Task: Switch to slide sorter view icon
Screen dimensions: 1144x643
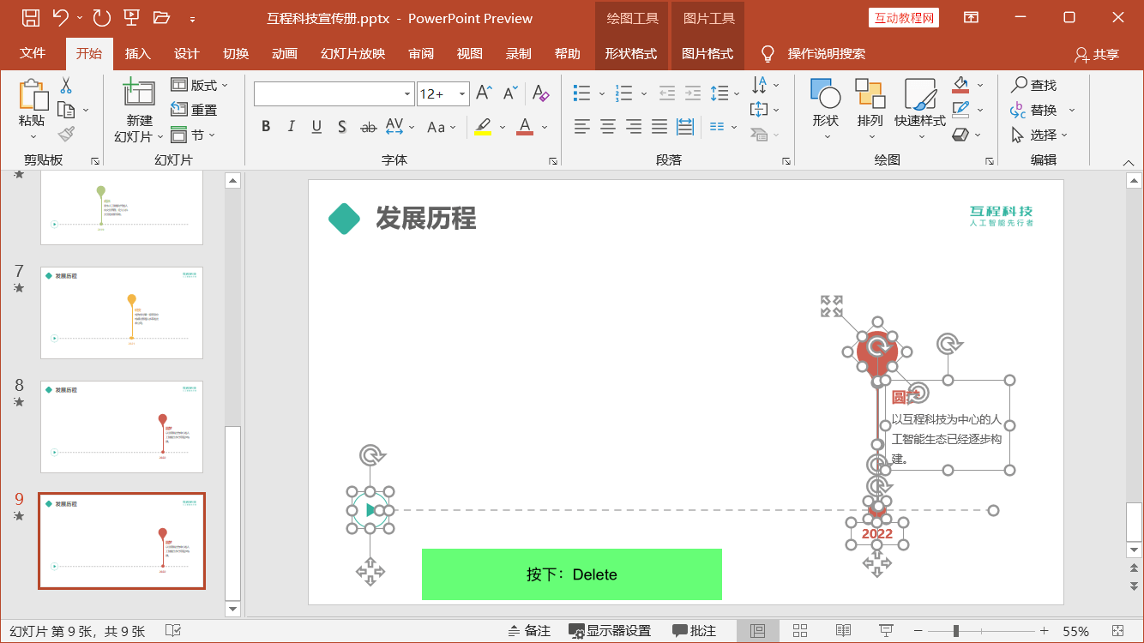Action: pos(800,631)
